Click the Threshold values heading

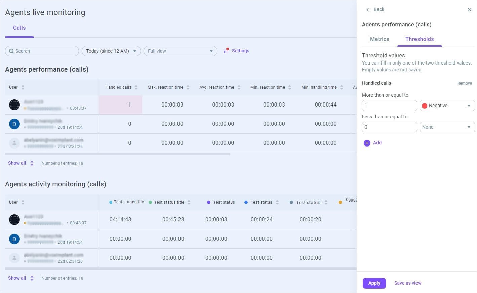(x=384, y=56)
